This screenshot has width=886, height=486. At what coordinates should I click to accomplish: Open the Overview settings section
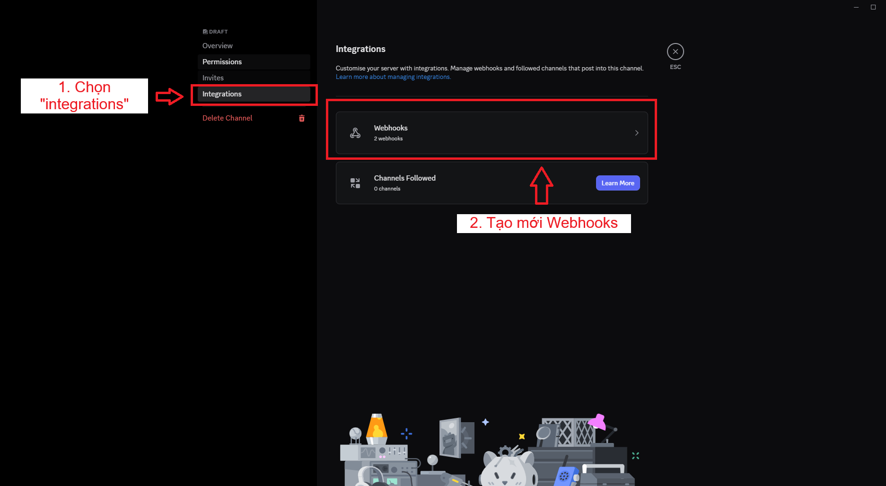[218, 46]
